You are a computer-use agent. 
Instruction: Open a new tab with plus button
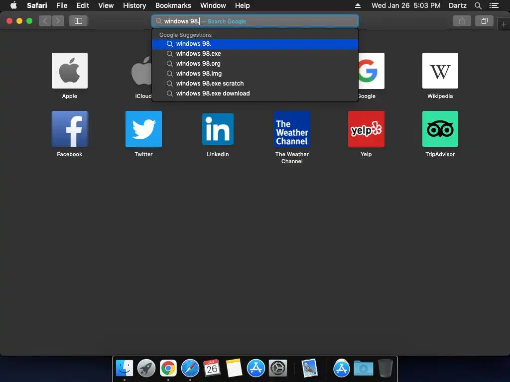point(504,24)
